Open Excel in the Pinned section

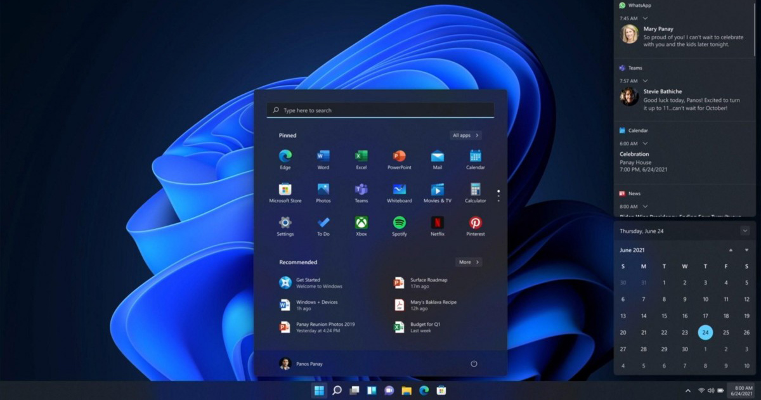point(361,159)
